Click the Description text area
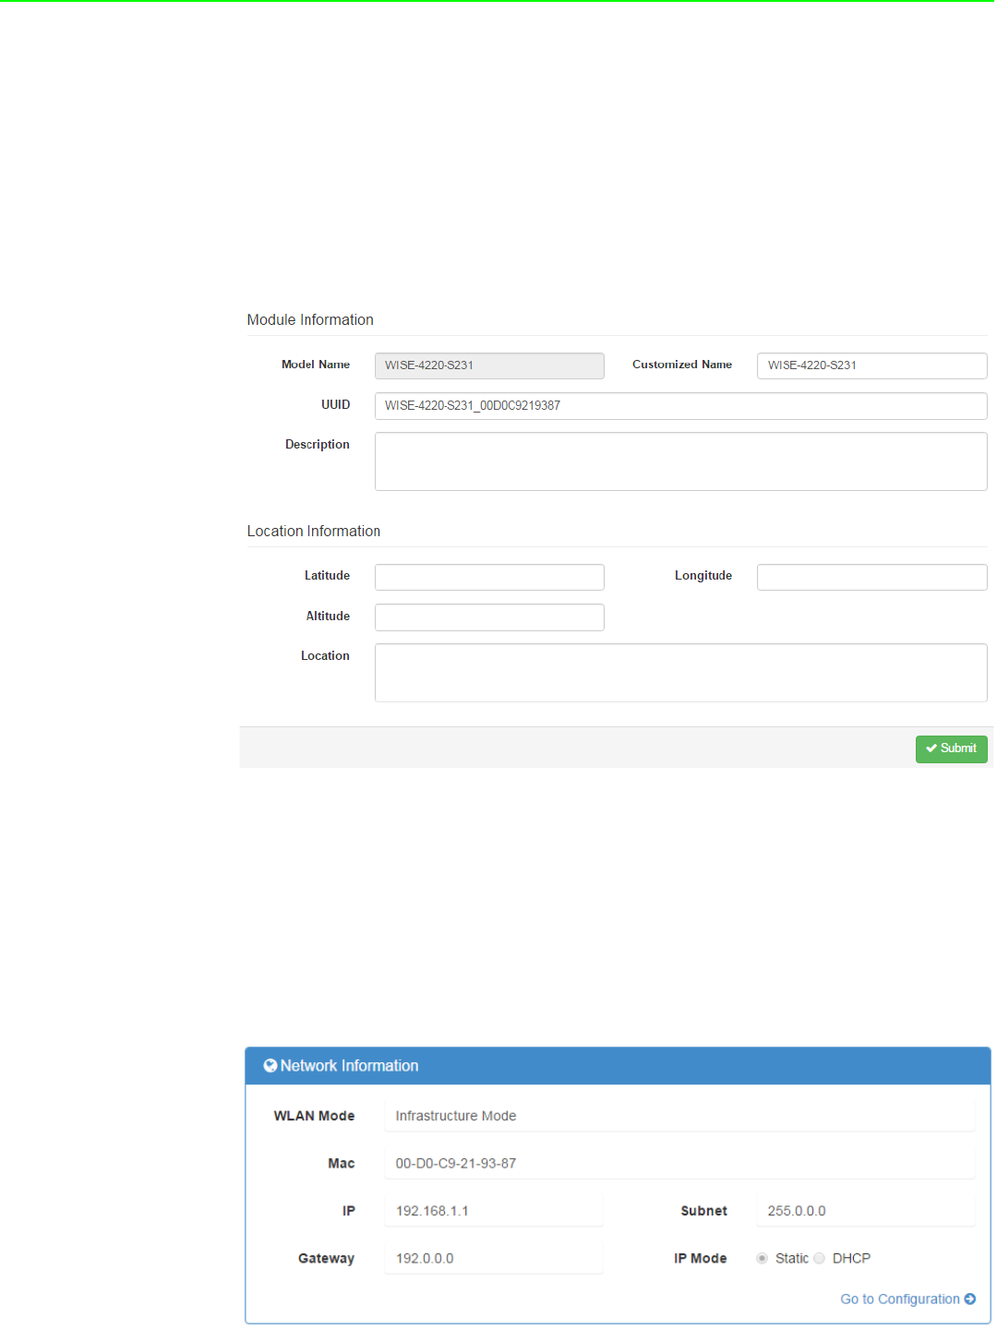Viewport: 997px width, 1329px height. 680,461
